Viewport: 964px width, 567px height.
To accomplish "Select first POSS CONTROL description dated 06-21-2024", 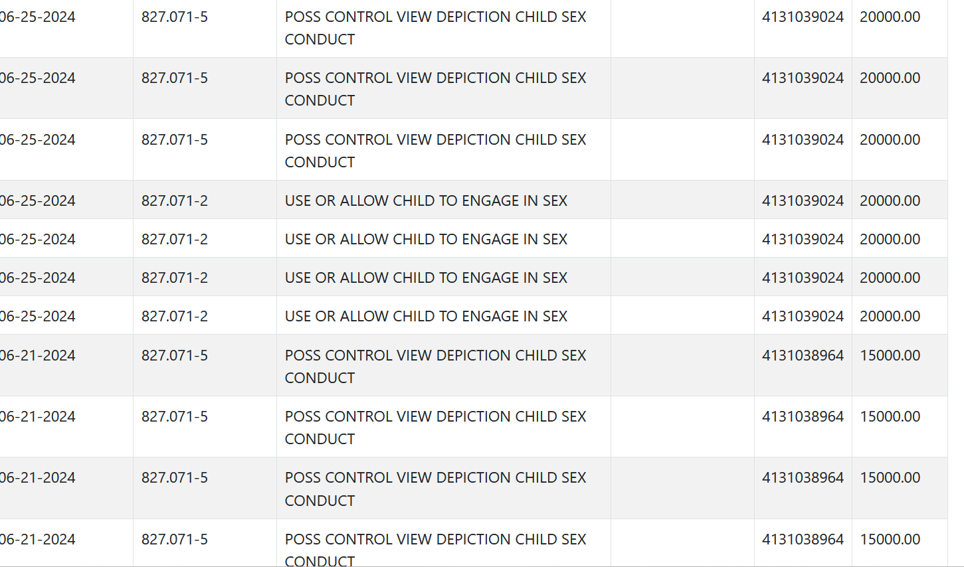I will coord(435,366).
